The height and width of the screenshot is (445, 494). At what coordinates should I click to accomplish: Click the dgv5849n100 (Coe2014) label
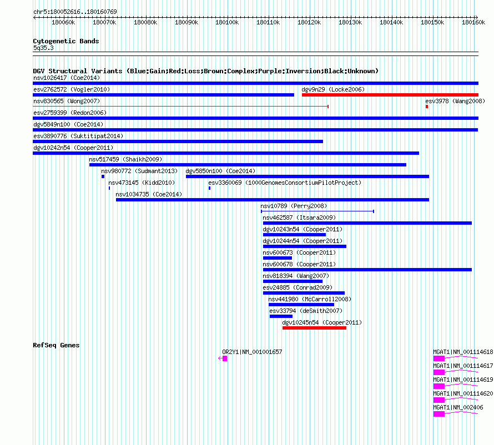point(68,124)
